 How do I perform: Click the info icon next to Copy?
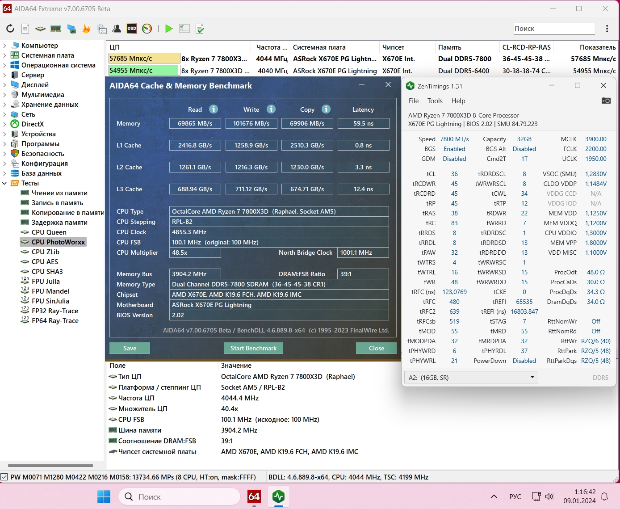(x=326, y=109)
